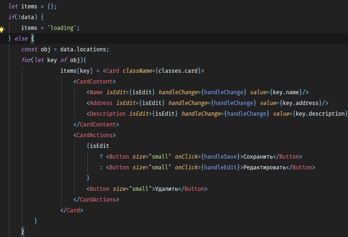Click handleChange on the Description line
The width and height of the screenshot is (348, 237).
point(247,114)
